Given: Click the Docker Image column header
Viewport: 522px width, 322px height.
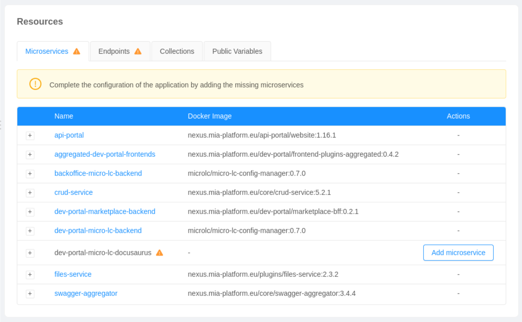Looking at the screenshot, I should [x=210, y=116].
